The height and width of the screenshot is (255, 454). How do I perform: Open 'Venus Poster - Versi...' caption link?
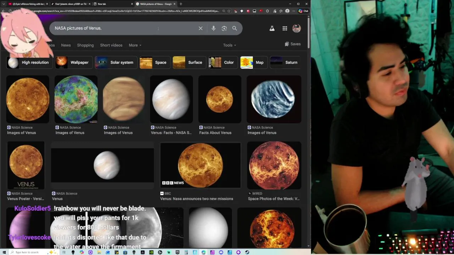[x=26, y=199]
